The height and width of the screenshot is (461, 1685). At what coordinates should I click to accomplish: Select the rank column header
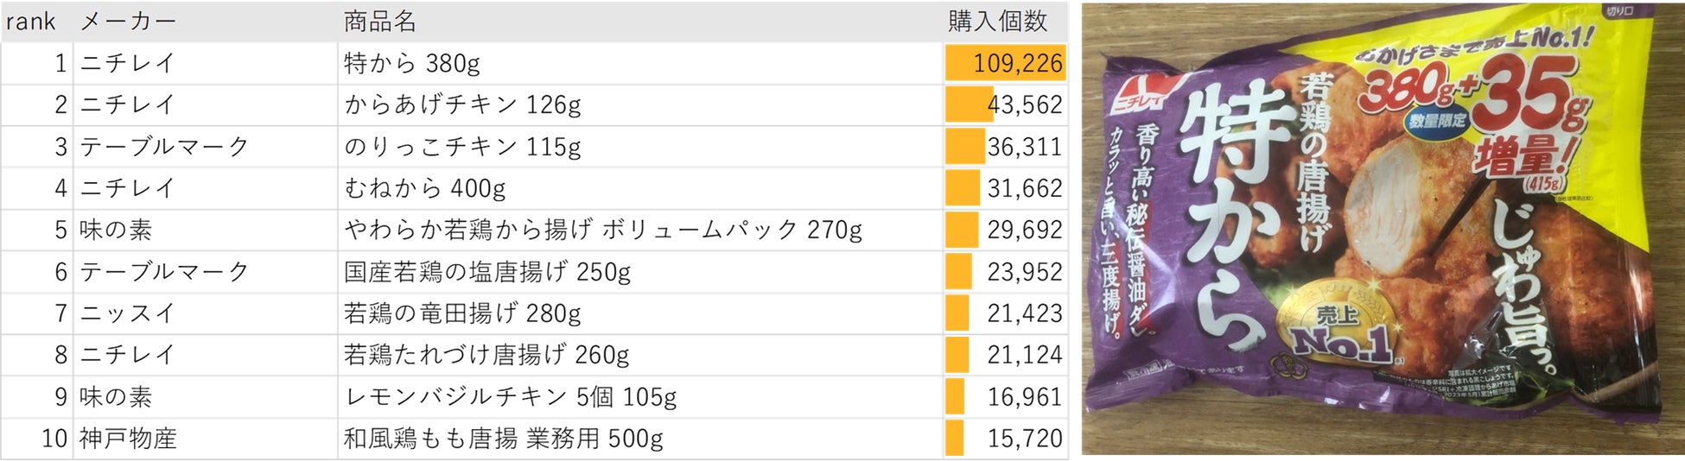31,21
